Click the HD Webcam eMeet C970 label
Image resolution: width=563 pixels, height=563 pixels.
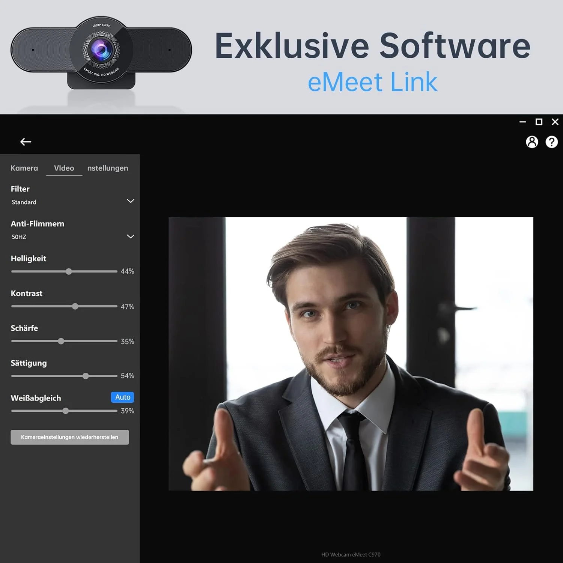(x=351, y=554)
